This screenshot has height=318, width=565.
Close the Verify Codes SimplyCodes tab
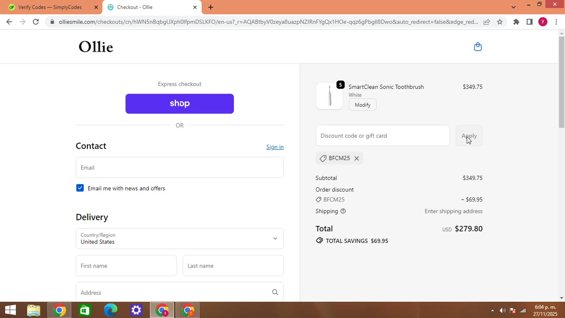click(96, 7)
